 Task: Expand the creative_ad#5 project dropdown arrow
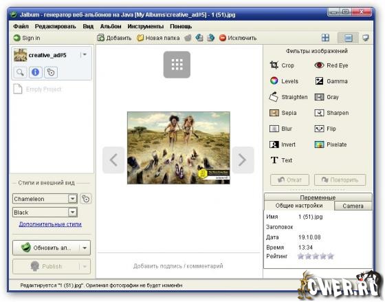pyautogui.click(x=85, y=54)
